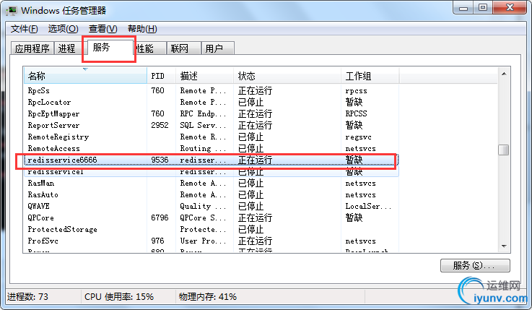Select the redisservice6666 service row
The width and height of the screenshot is (532, 310).
(x=211, y=160)
